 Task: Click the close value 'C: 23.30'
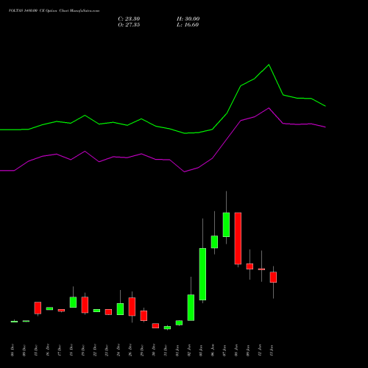(129, 19)
